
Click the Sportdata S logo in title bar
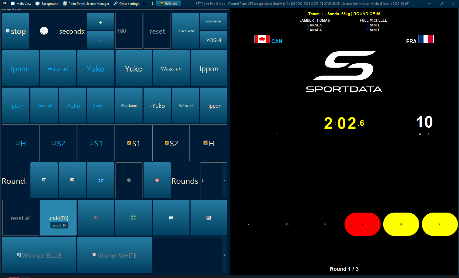tap(4, 3)
